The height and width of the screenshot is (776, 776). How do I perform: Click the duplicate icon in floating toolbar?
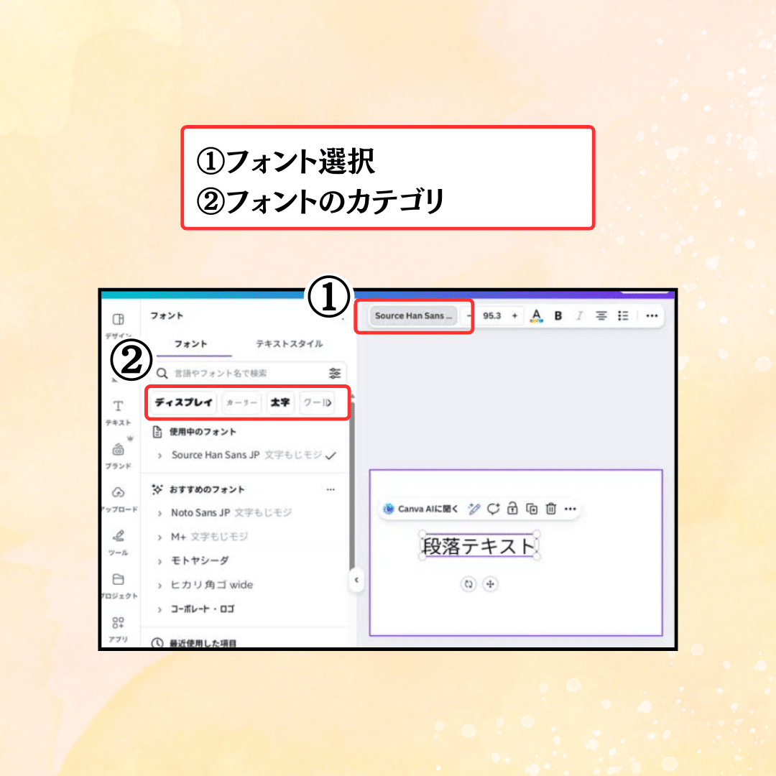532,509
